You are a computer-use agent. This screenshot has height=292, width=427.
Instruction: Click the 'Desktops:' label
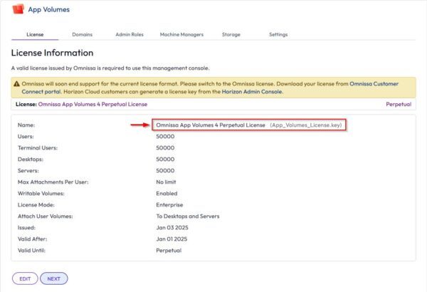31,160
